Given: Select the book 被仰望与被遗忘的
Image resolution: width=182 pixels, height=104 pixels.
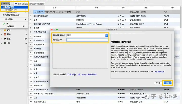Looking at the screenshot, I should click(x=41, y=16).
